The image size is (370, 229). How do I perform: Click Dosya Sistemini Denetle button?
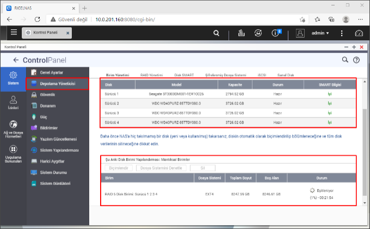click(161, 168)
